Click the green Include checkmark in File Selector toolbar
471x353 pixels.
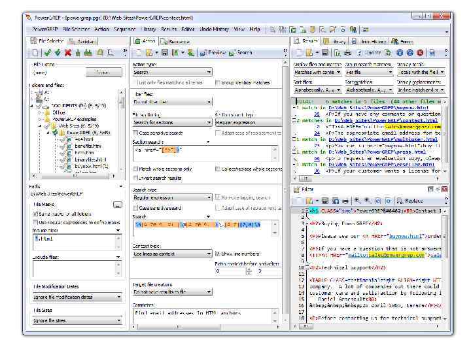click(48, 53)
